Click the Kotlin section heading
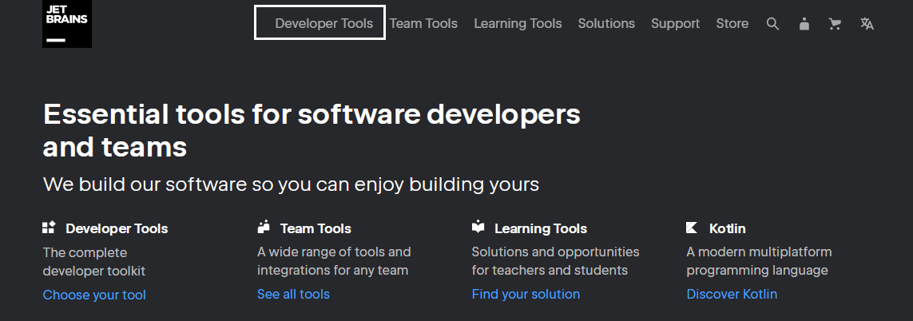Screen dimensions: 913x321 click(727, 228)
